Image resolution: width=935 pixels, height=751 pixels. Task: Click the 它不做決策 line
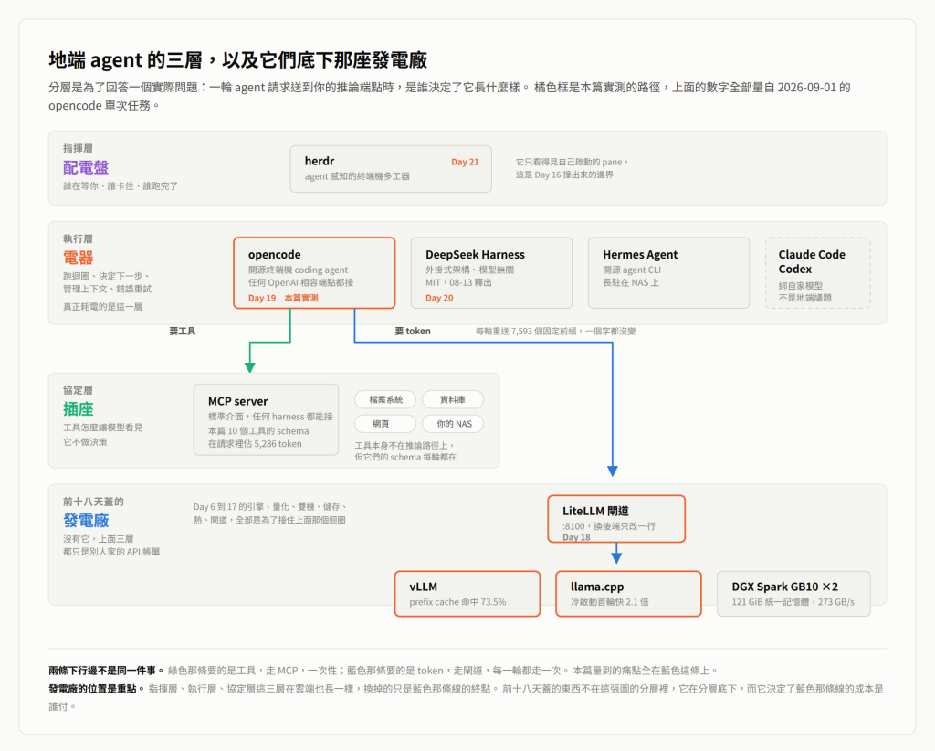(85, 442)
